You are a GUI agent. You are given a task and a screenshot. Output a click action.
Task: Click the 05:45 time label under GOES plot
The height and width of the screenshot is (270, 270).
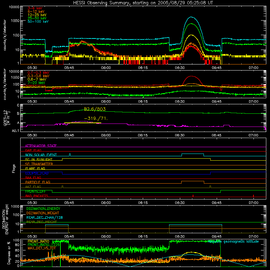[69, 135]
